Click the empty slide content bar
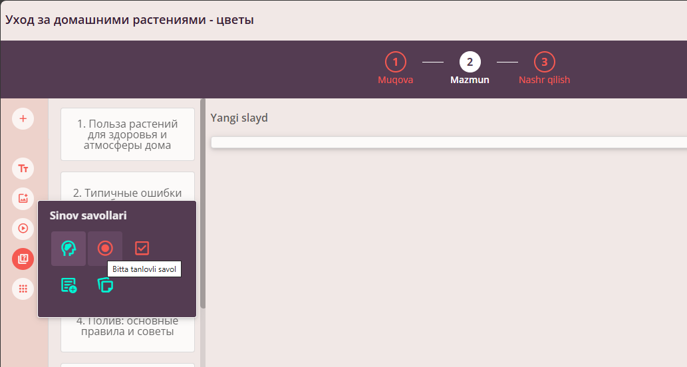Viewport: 687px width, 367px height. pyautogui.click(x=449, y=142)
